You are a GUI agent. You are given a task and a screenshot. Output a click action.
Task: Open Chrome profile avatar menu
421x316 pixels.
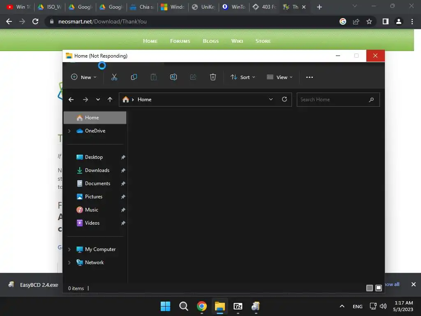point(399,21)
